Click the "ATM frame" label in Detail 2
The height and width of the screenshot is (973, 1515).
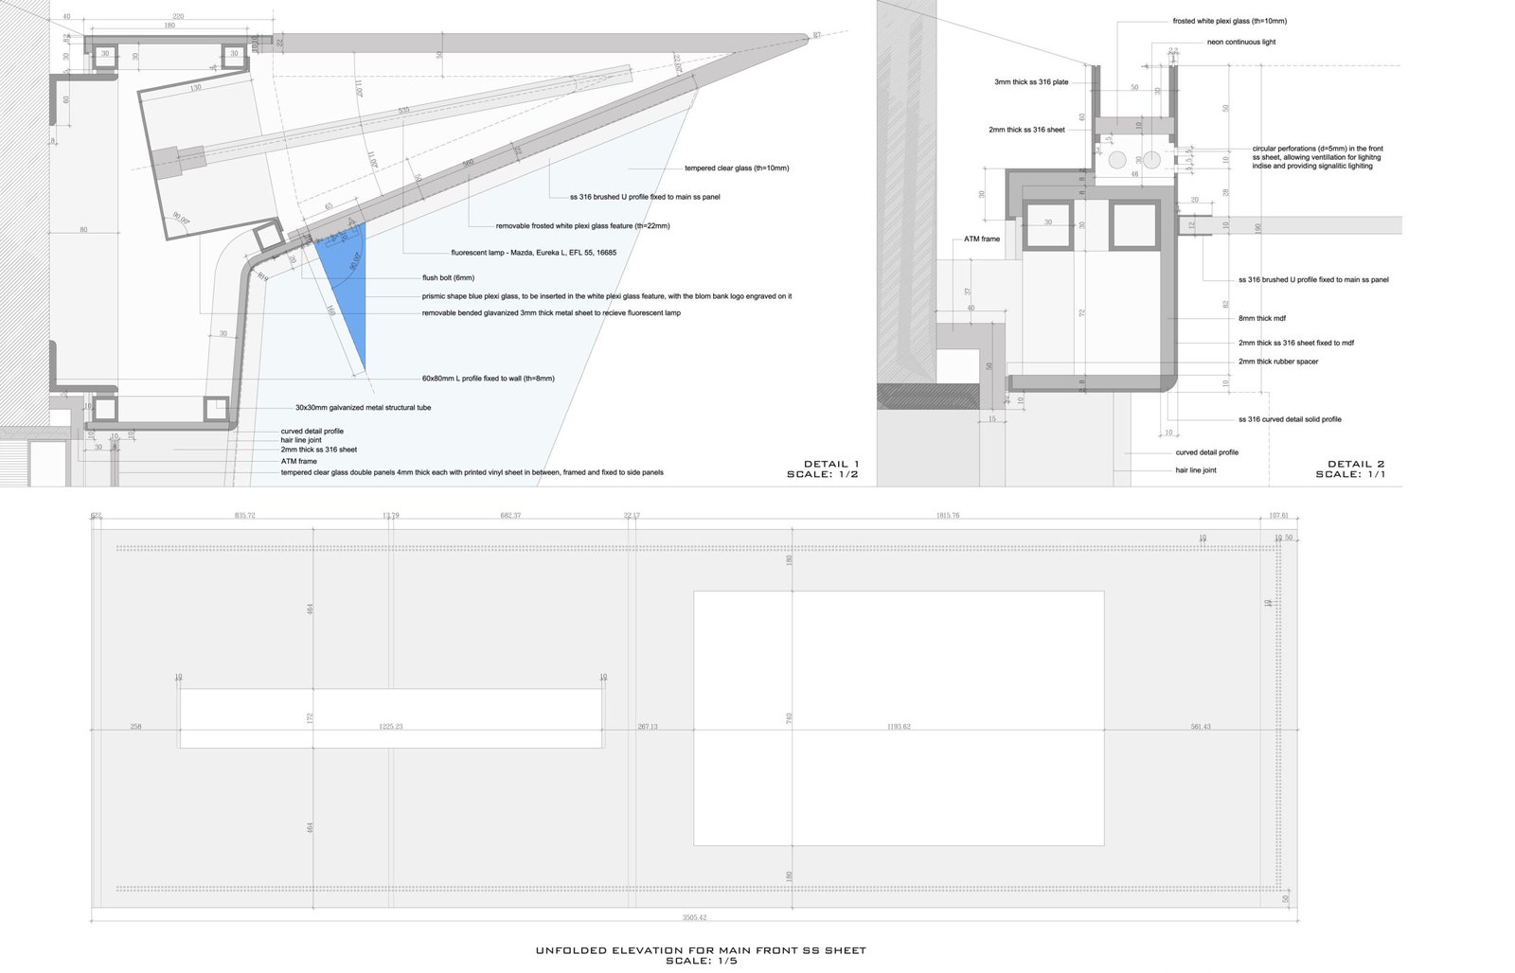click(981, 239)
